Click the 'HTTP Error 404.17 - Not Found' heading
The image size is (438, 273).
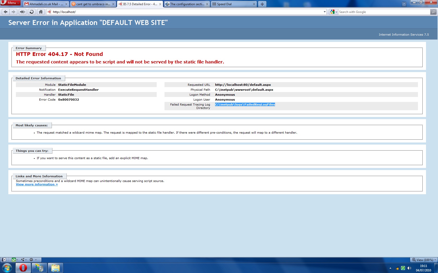click(59, 54)
